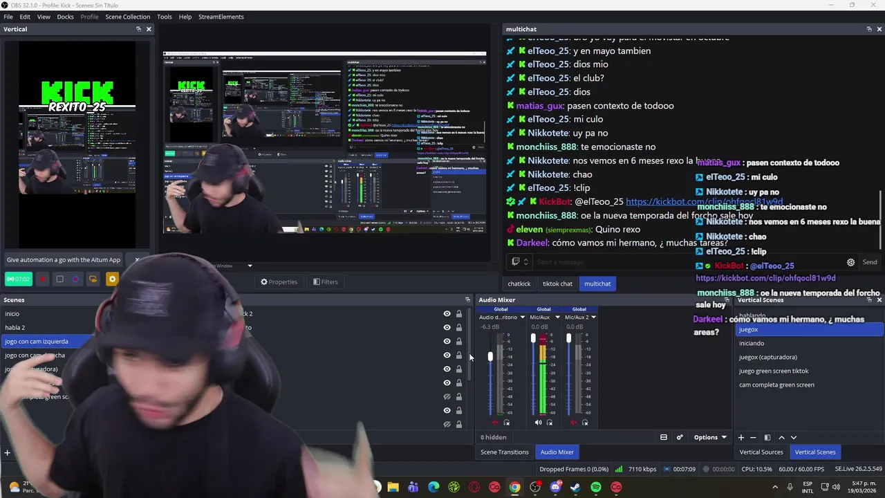Image resolution: width=885 pixels, height=498 pixels.
Task: Open the Audio d...ritorio channel dropdown arrow
Action: pyautogui.click(x=522, y=317)
